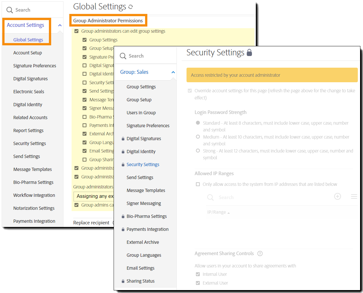The height and width of the screenshot is (293, 363).
Task: Select Report Settings in the account sidebar
Action: coord(28,130)
